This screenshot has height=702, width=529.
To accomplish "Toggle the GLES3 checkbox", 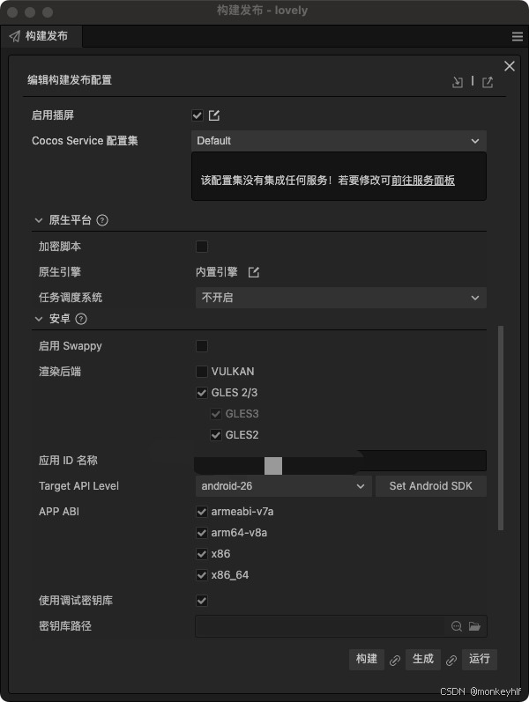I will 216,414.
